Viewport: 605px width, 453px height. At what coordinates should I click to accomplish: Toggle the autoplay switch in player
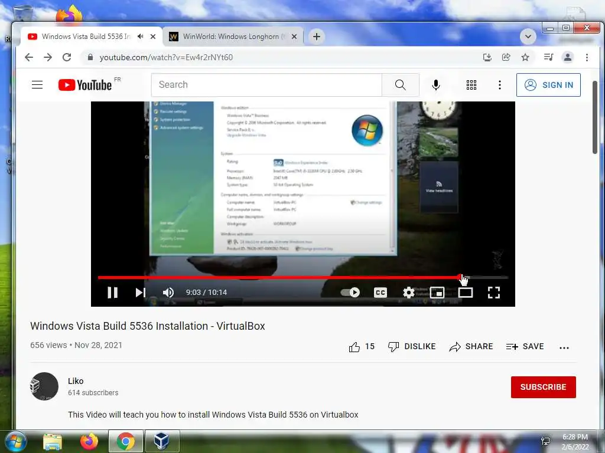click(x=350, y=293)
